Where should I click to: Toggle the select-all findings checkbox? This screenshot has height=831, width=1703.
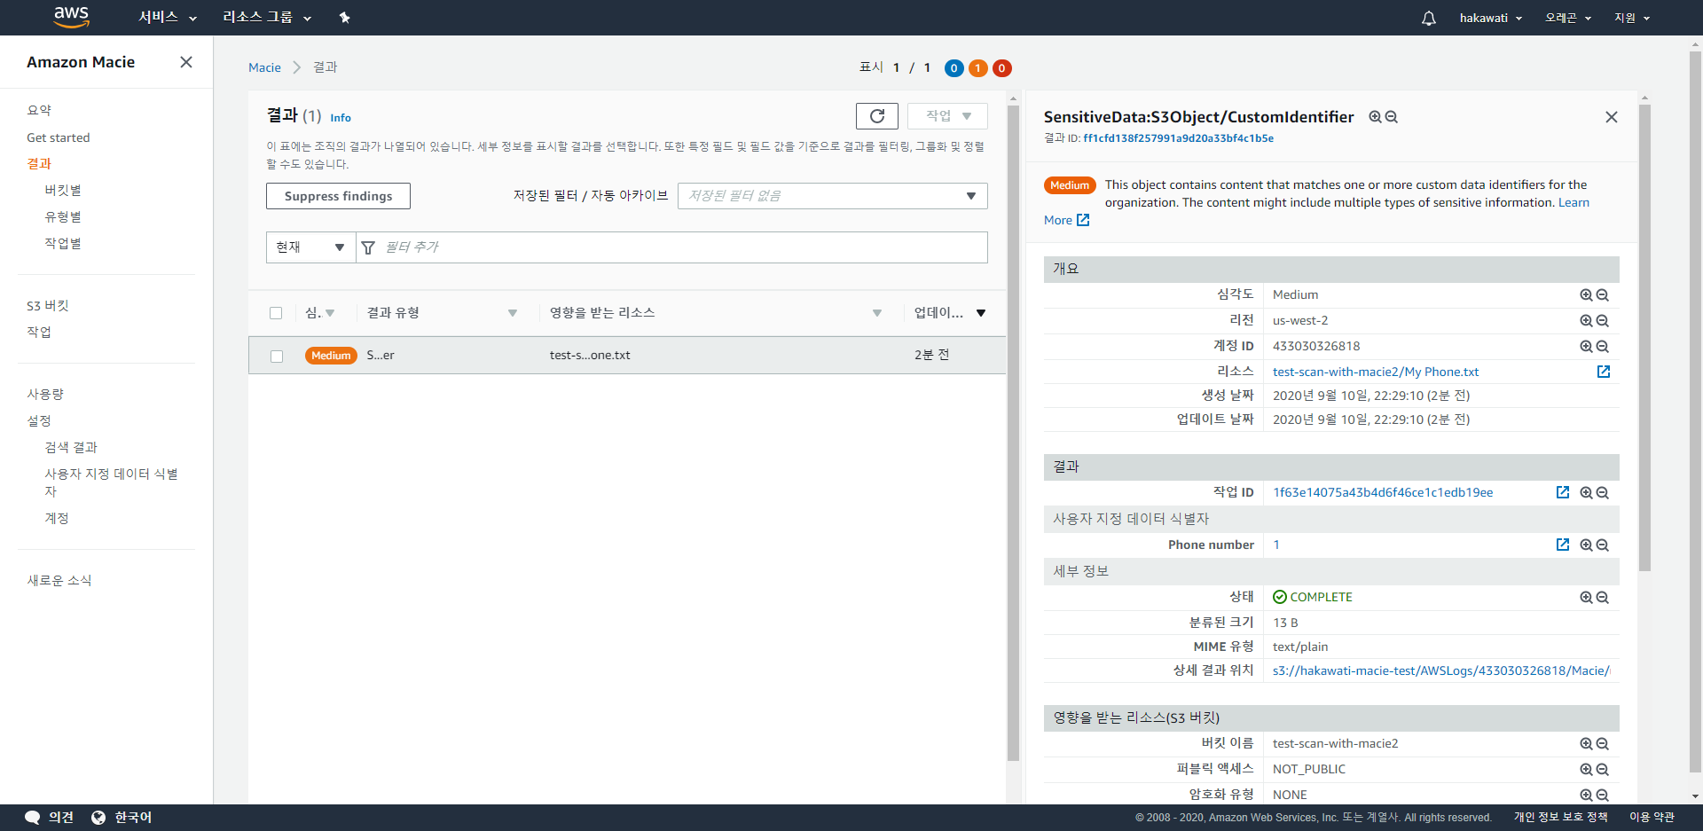pyautogui.click(x=276, y=313)
